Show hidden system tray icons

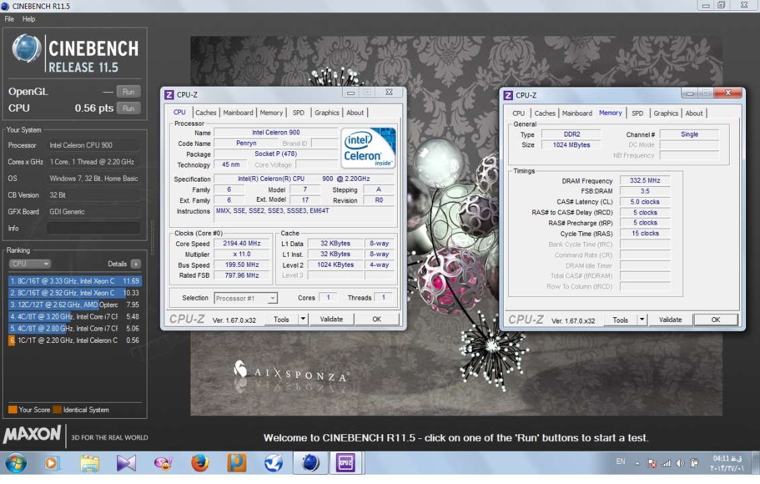tap(637, 463)
